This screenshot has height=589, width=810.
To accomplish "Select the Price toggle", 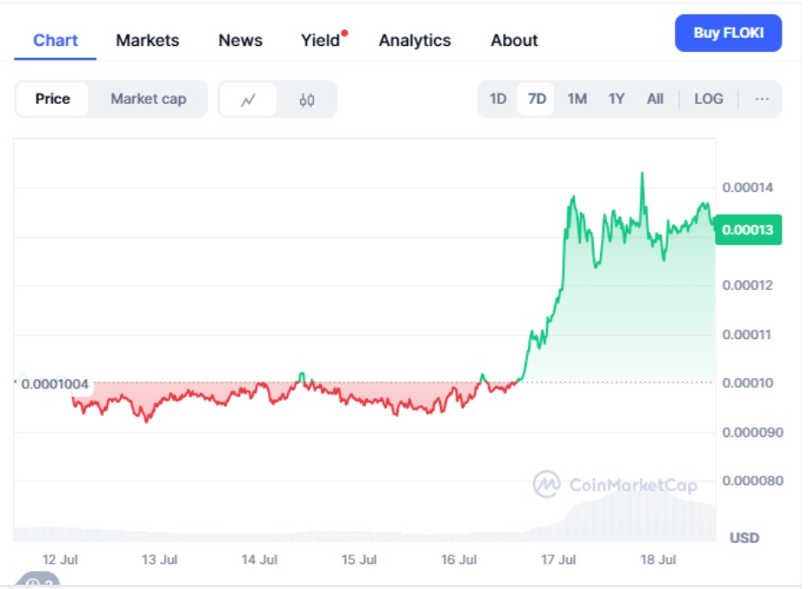I will click(x=53, y=99).
